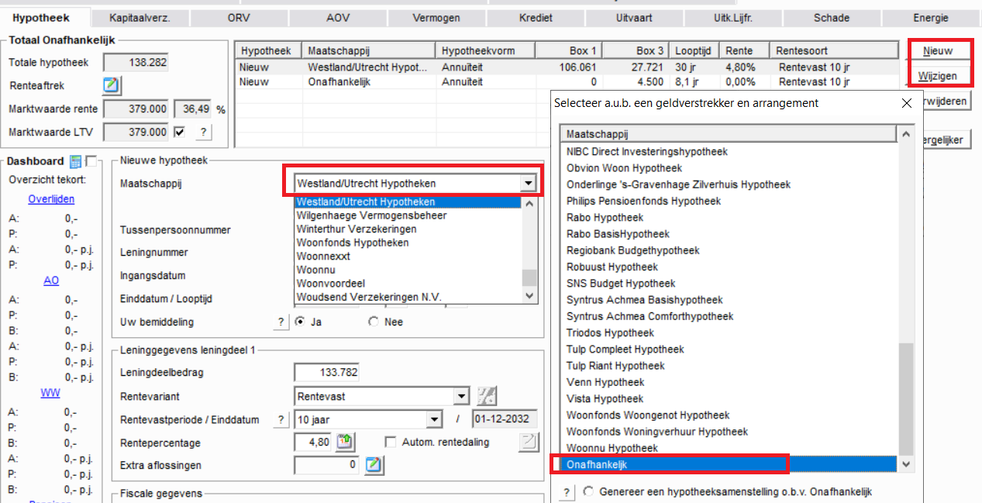982x503 pixels.
Task: Select Woudsend Verzekeringen N.V. in dropdown list
Action: click(408, 296)
